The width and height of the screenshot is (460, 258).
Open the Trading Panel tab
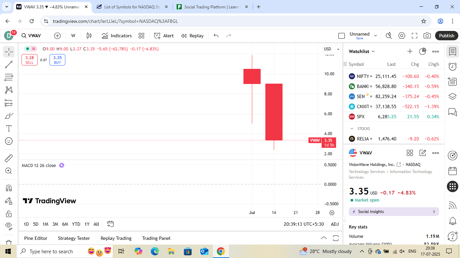click(x=156, y=238)
